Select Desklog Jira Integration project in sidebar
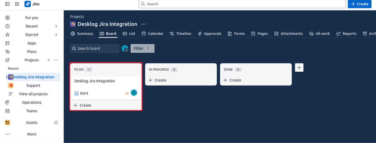The image size is (376, 143). 33,77
